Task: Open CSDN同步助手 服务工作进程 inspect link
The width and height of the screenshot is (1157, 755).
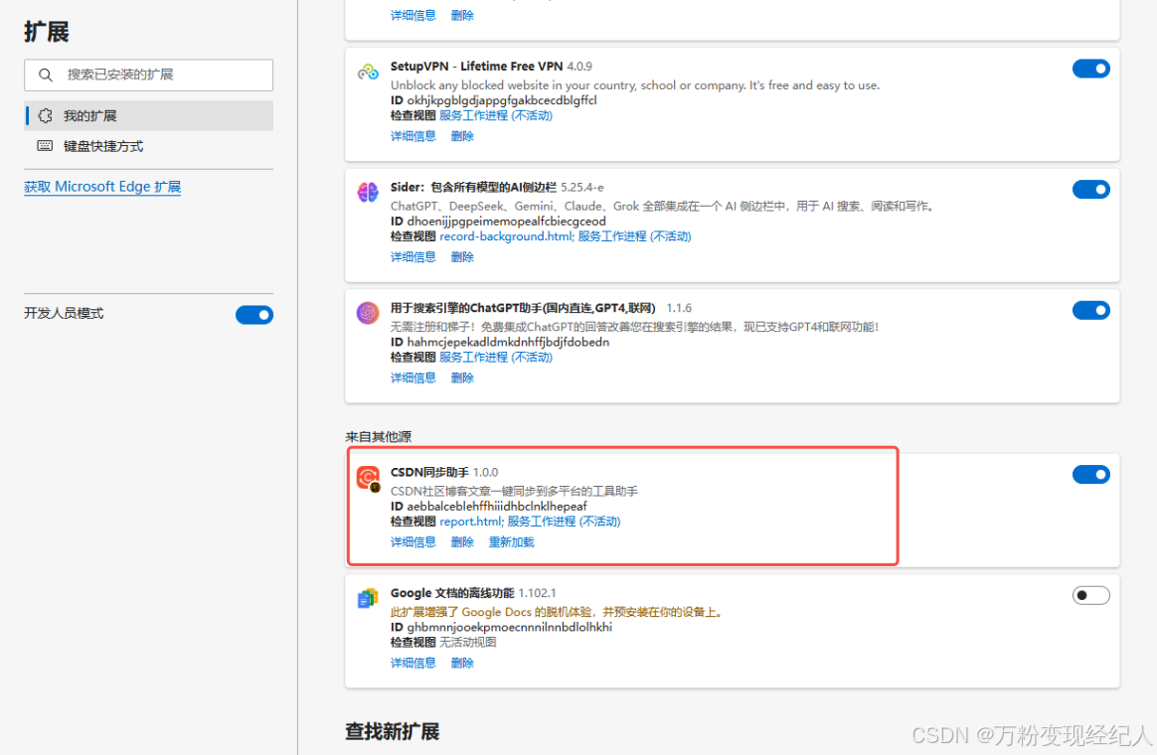Action: [564, 522]
